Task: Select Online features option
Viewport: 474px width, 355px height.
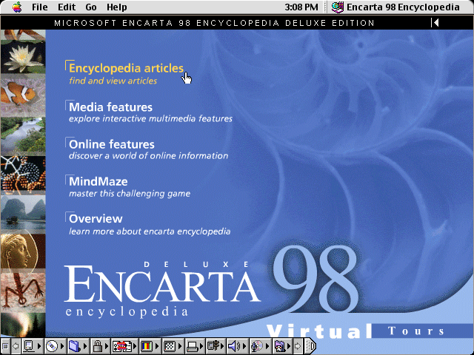Action: (111, 144)
